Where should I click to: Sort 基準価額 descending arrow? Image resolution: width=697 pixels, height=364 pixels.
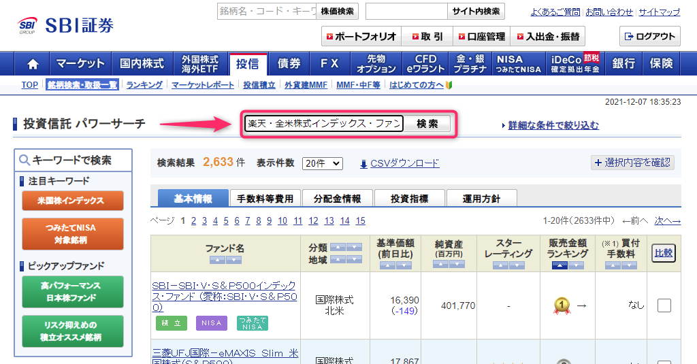click(x=404, y=265)
